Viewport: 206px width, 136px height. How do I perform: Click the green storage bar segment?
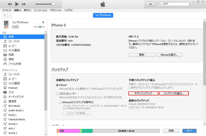click(87, 131)
